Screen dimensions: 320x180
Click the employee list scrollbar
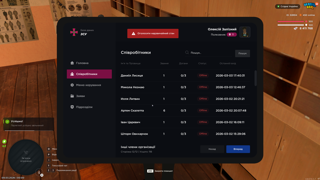[255, 78]
